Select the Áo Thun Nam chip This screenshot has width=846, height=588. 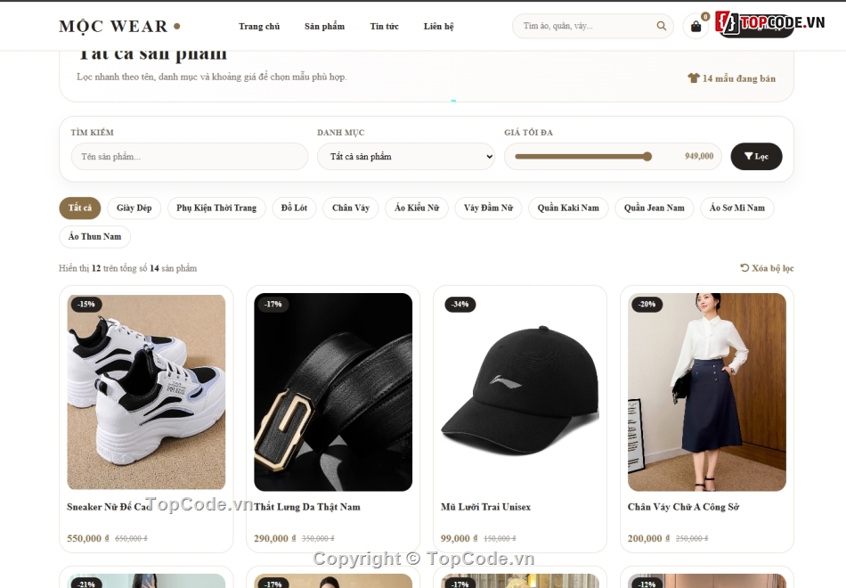pyautogui.click(x=94, y=236)
